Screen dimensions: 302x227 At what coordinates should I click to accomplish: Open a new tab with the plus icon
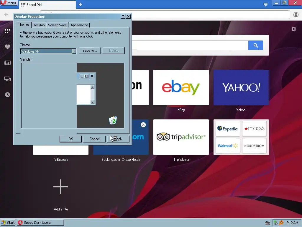[80, 5]
